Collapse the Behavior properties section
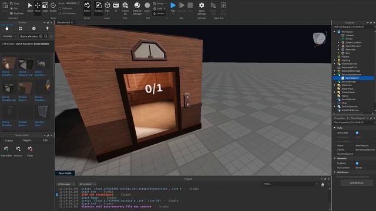This screenshot has height=211, width=376. [x=335, y=158]
